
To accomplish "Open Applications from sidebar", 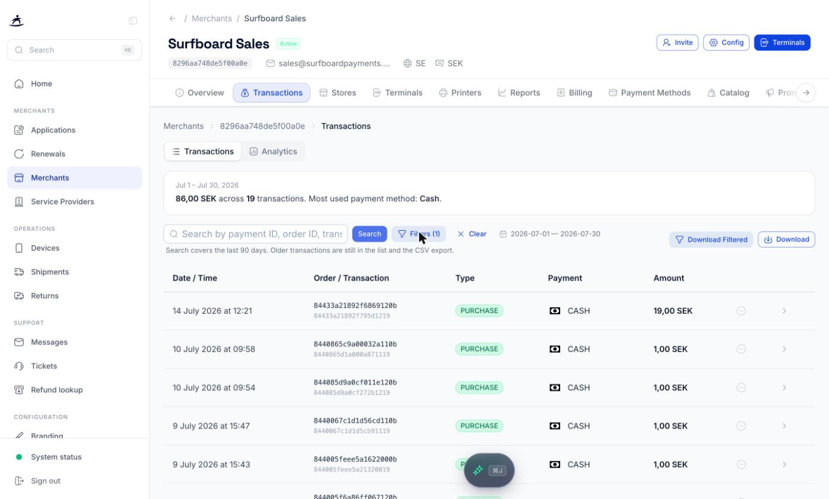I will 75,130.
